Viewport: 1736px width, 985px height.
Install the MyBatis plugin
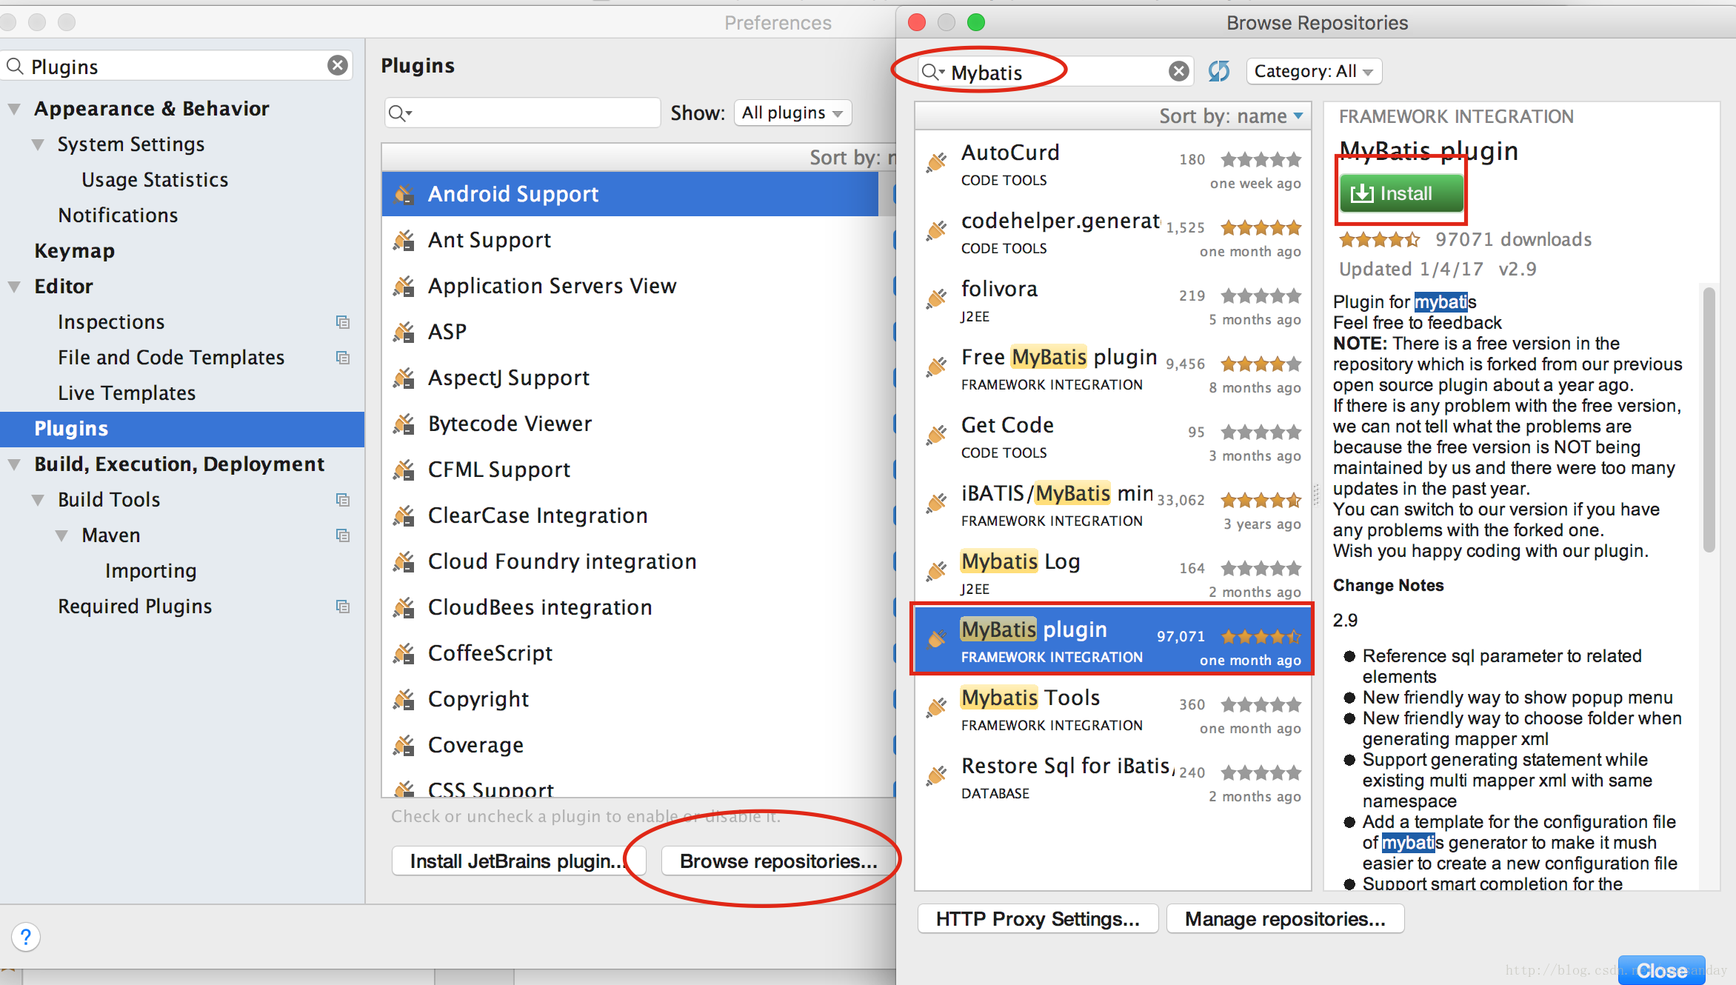point(1401,194)
